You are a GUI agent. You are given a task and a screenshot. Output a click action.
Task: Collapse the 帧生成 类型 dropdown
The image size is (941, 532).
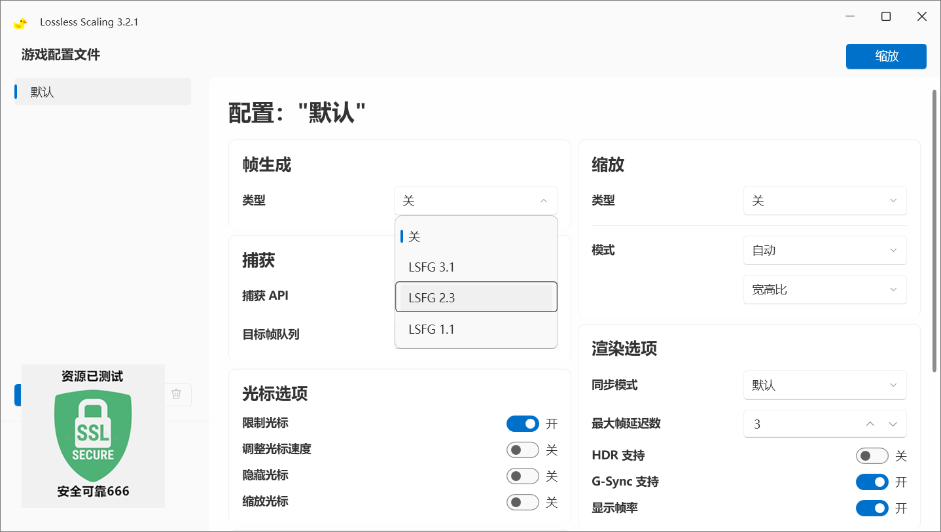click(x=476, y=201)
